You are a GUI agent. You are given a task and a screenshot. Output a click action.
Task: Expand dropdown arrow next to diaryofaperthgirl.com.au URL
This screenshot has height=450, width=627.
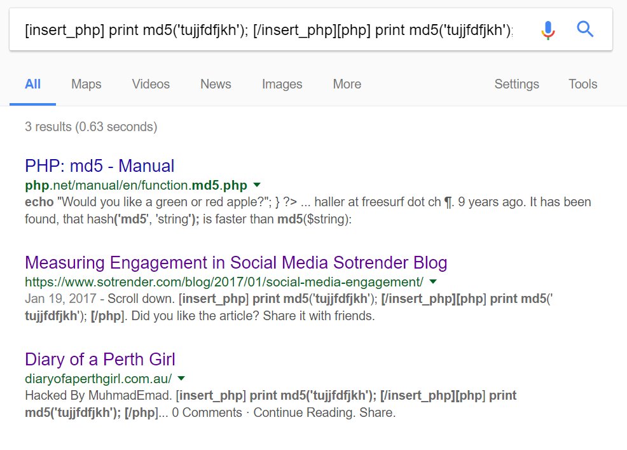(x=181, y=378)
